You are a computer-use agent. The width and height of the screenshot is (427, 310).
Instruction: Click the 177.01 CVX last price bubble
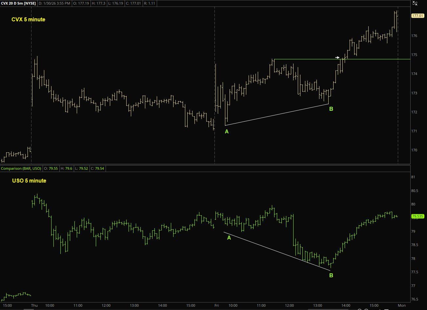[417, 16]
